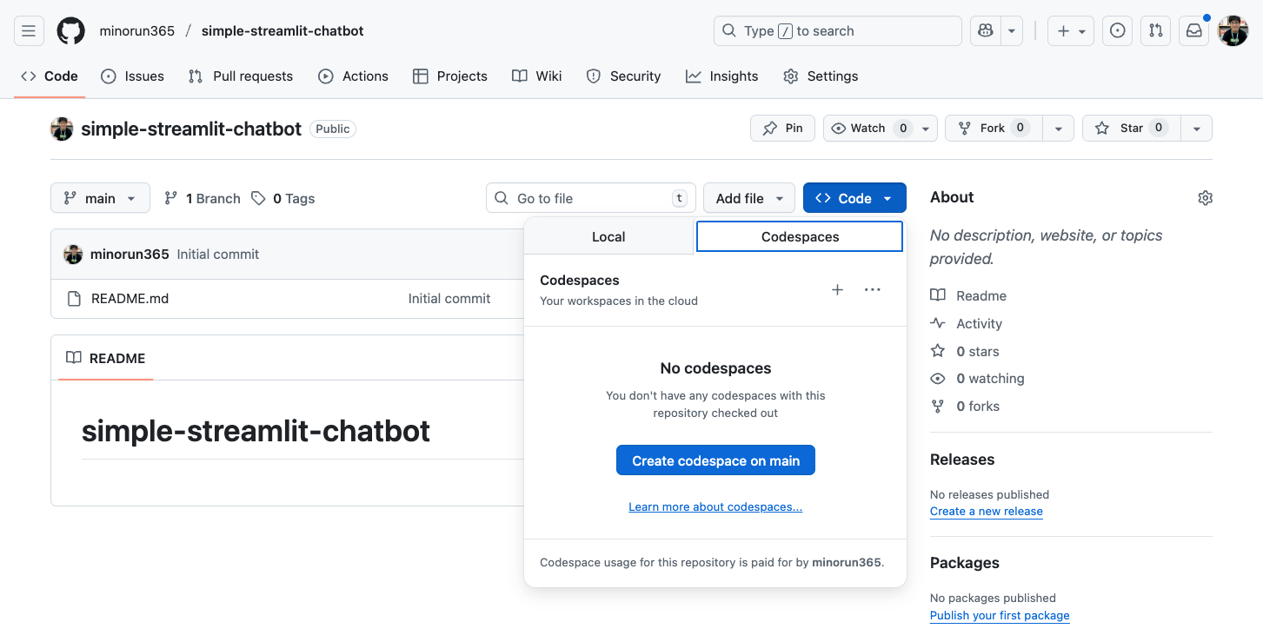Viewport: 1263px width, 642px height.
Task: Go to the Actions tab
Action: click(353, 76)
